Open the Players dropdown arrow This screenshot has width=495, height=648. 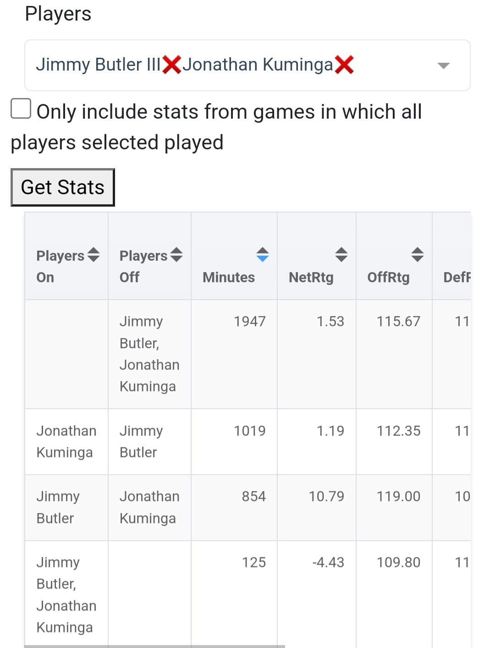443,66
